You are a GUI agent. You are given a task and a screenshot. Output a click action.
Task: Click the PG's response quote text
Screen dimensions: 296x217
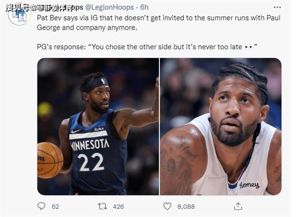pyautogui.click(x=147, y=47)
